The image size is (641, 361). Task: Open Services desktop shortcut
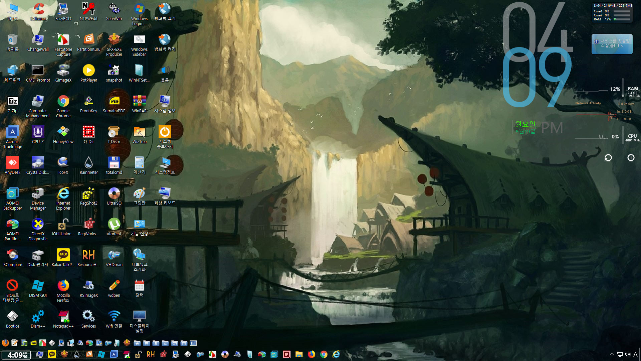tap(88, 319)
